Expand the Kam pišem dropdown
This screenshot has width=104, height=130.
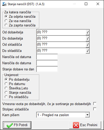[x=87, y=115]
